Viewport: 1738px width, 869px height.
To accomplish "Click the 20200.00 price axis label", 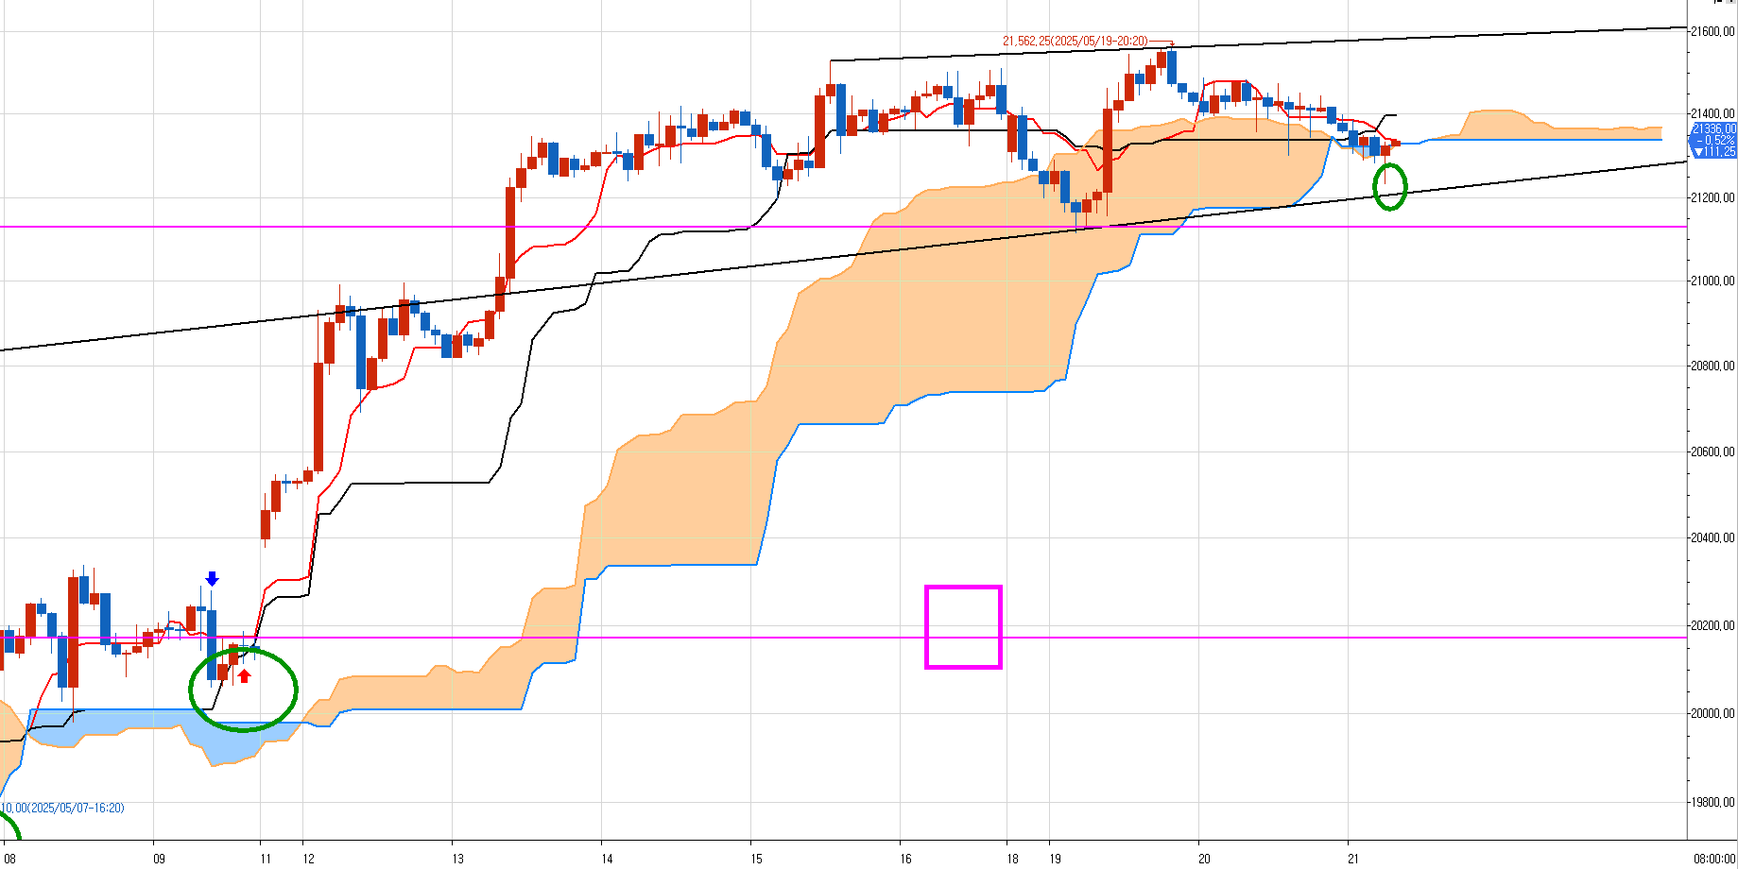I will pos(1712,625).
